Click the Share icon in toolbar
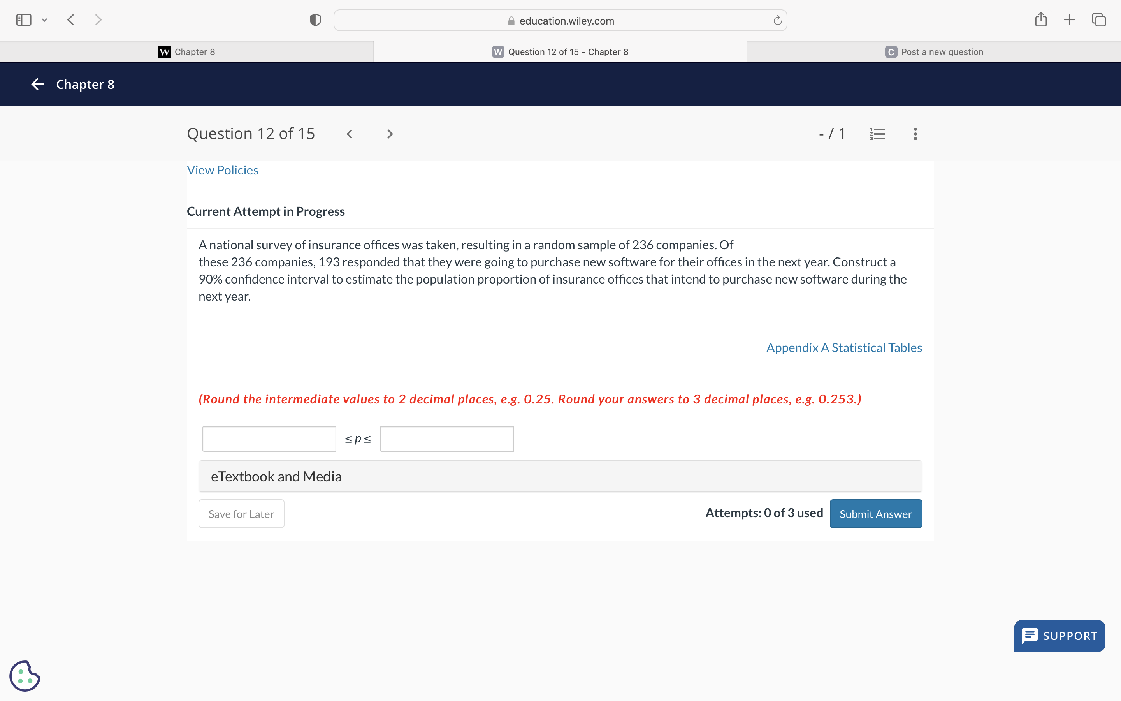The width and height of the screenshot is (1121, 701). point(1040,19)
